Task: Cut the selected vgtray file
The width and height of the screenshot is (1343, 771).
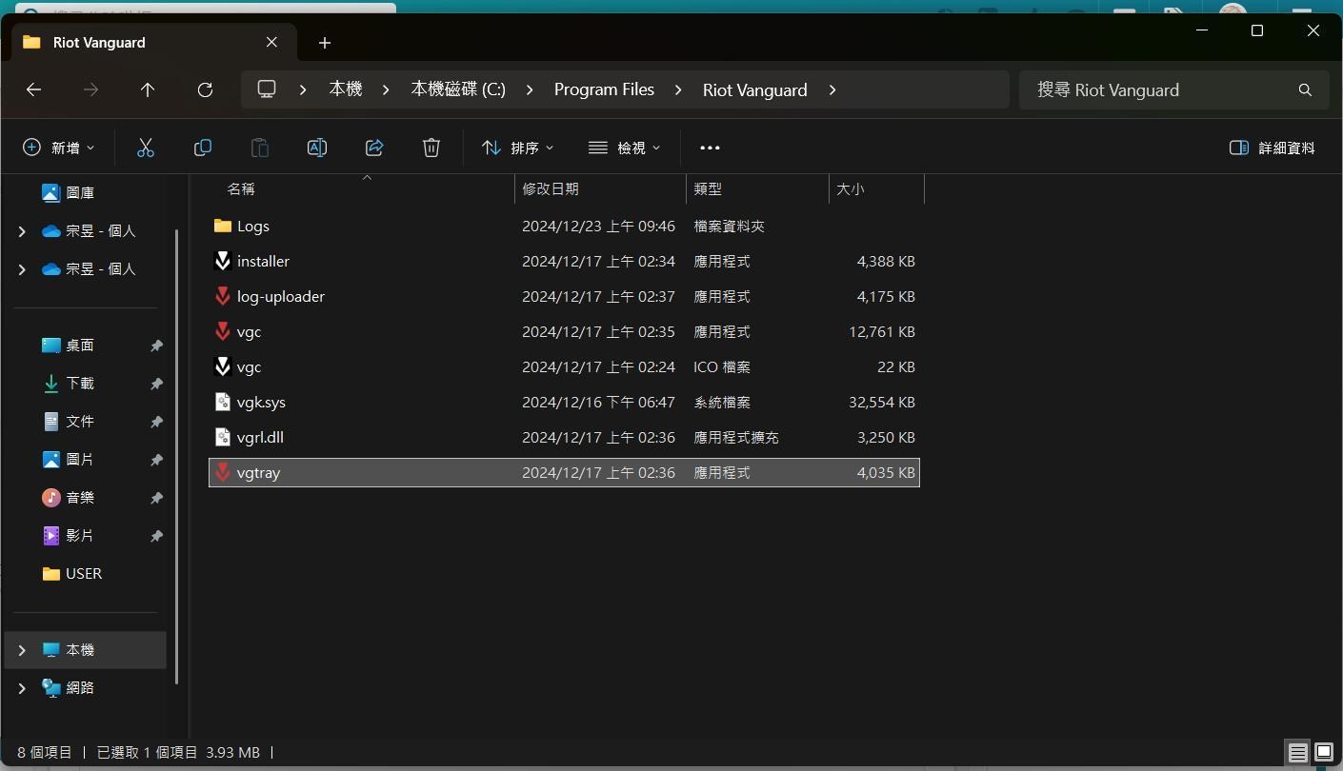Action: click(145, 148)
